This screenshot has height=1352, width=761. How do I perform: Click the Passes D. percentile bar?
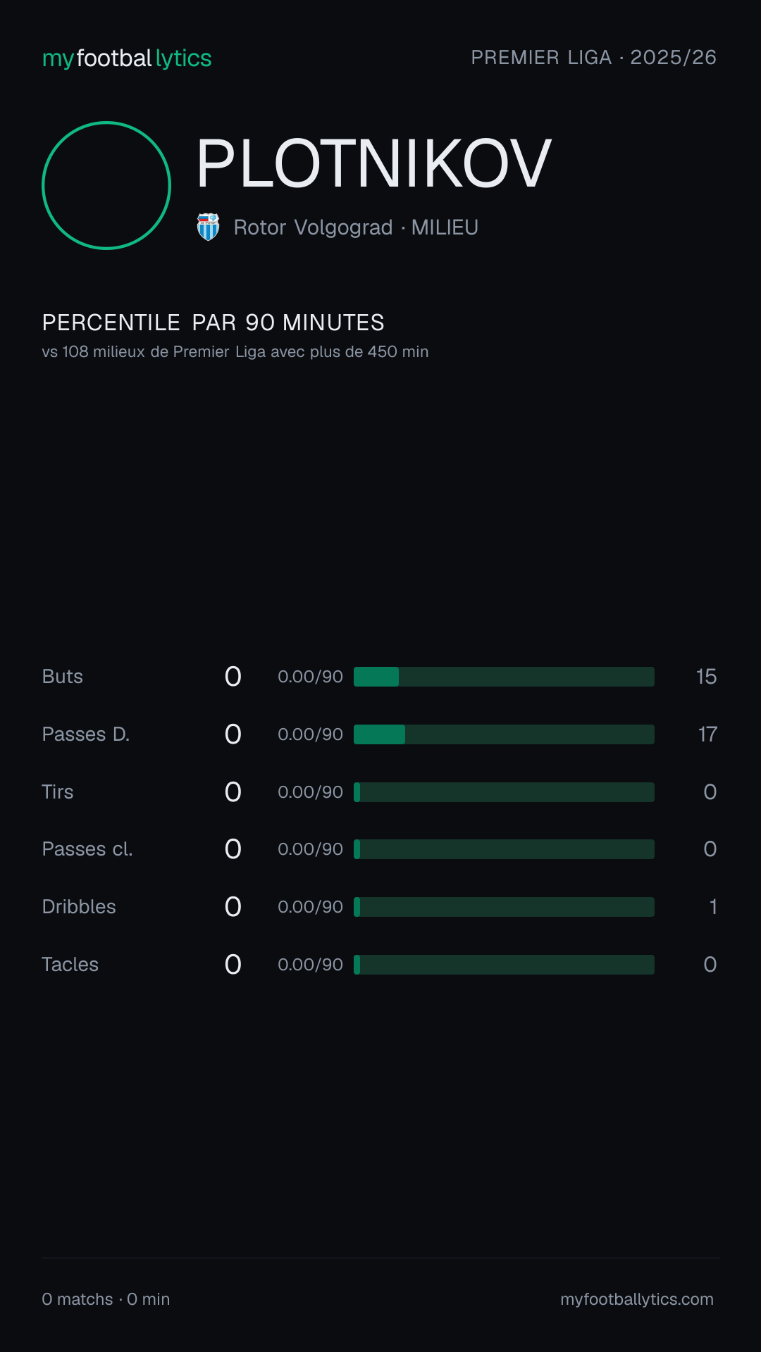coord(504,734)
